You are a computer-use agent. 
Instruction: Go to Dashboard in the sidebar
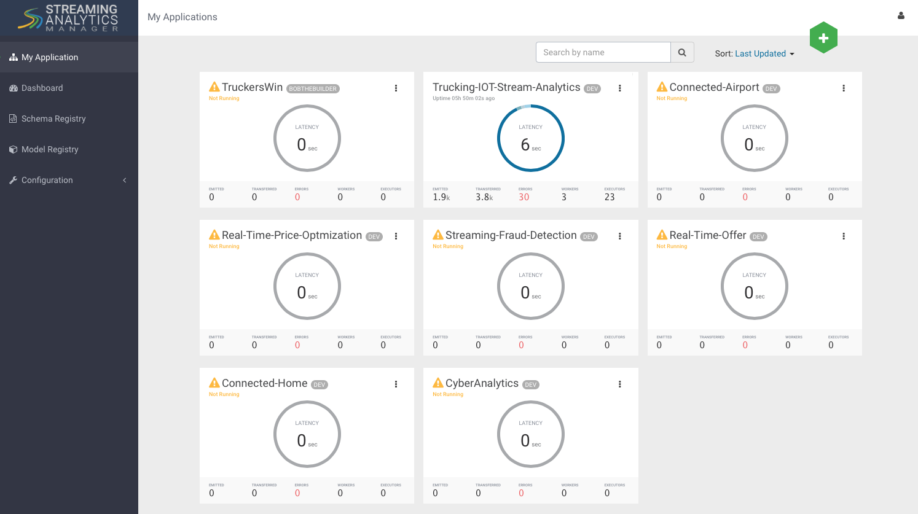(x=42, y=88)
